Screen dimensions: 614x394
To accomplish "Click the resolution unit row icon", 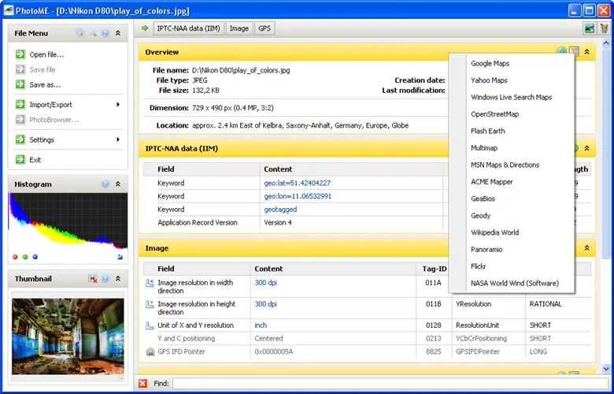I will pos(150,325).
